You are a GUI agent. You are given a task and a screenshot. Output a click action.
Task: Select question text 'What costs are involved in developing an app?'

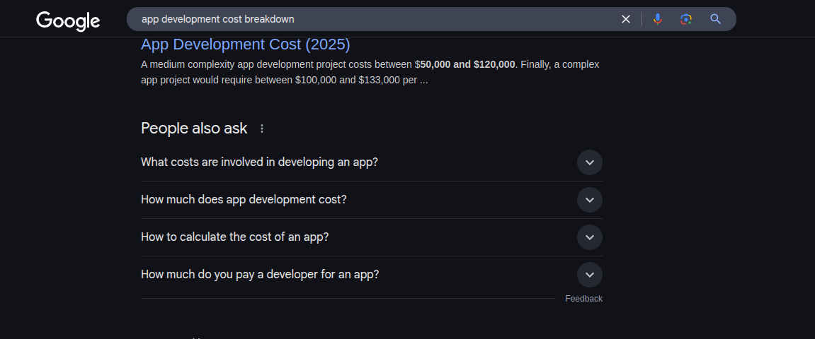pyautogui.click(x=259, y=162)
